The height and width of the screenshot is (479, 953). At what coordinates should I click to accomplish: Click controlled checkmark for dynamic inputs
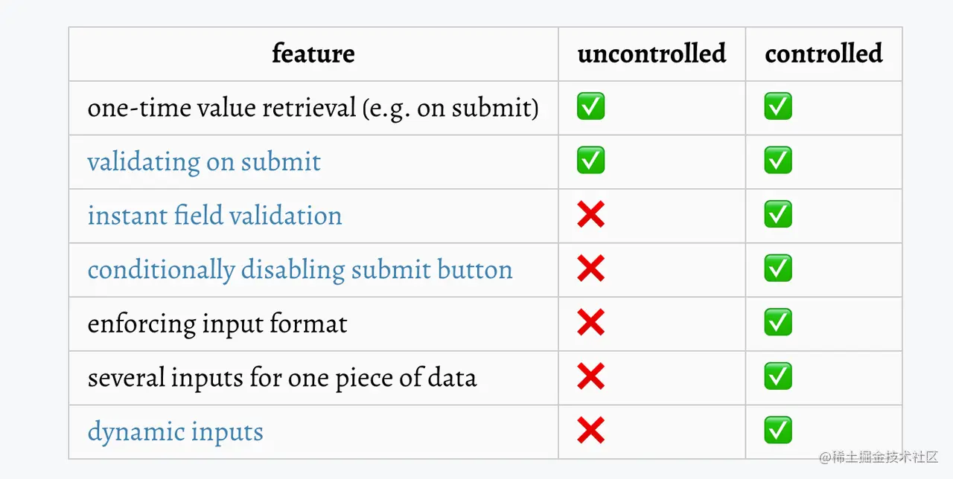[778, 430]
